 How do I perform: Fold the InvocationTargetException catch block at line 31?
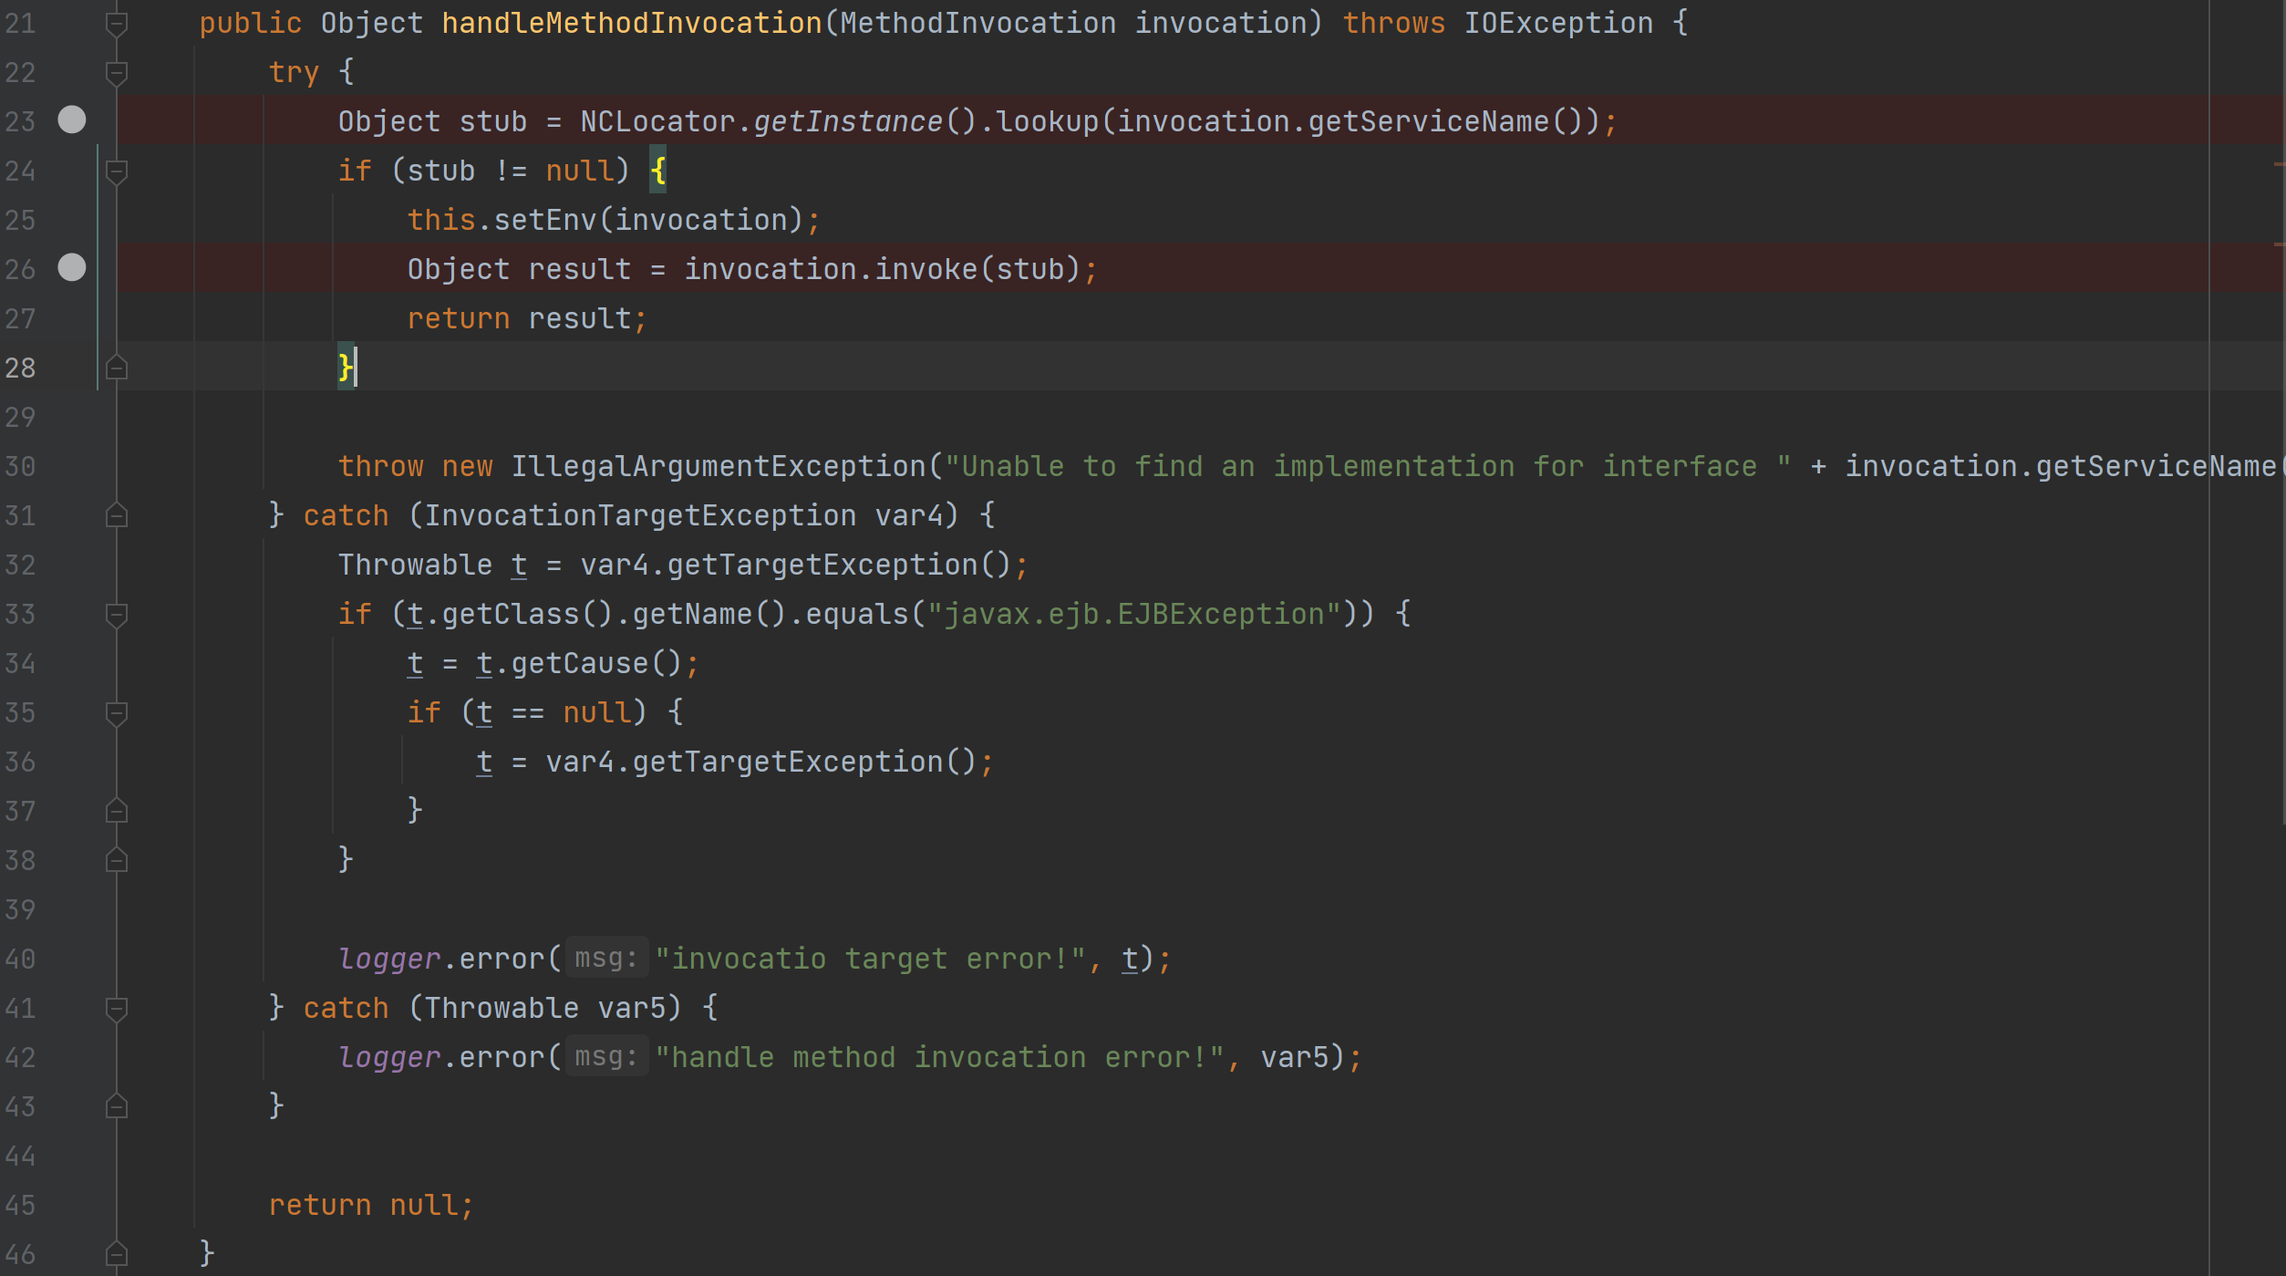point(117,515)
